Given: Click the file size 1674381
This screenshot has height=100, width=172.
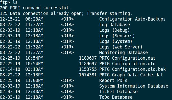Looking at the screenshot, I should pyautogui.click(x=88, y=75).
